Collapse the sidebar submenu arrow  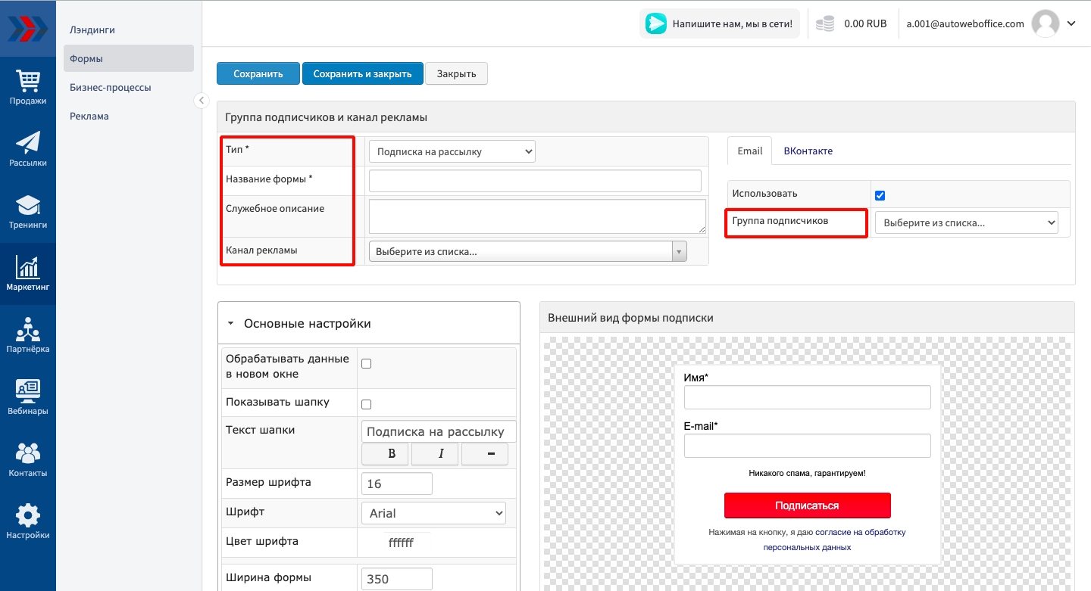201,101
